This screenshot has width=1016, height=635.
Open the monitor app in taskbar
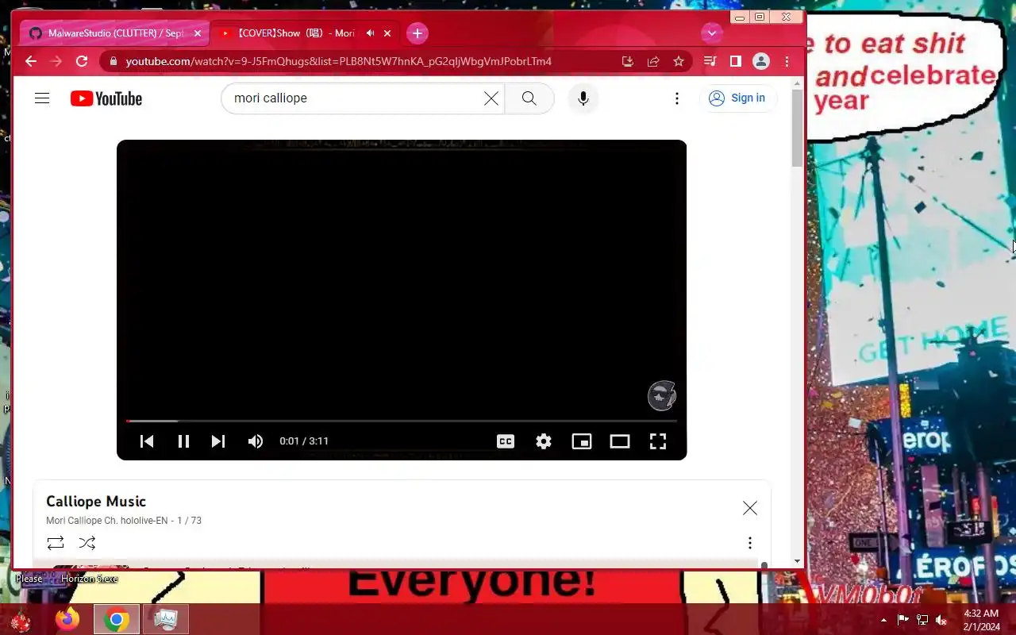coord(166,619)
